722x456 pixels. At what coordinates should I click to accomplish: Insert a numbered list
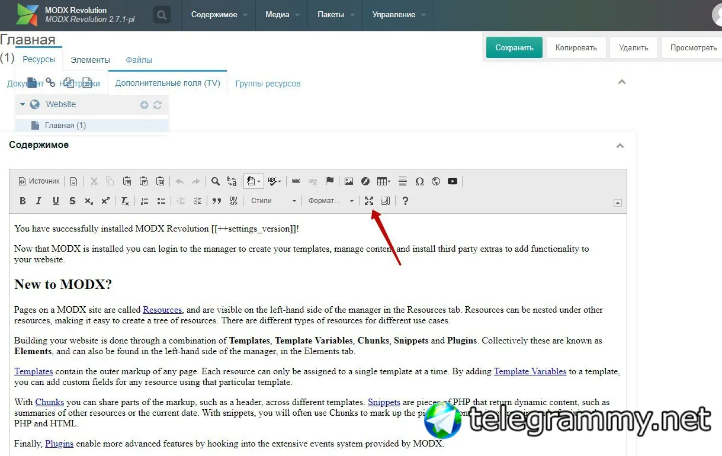(x=145, y=201)
